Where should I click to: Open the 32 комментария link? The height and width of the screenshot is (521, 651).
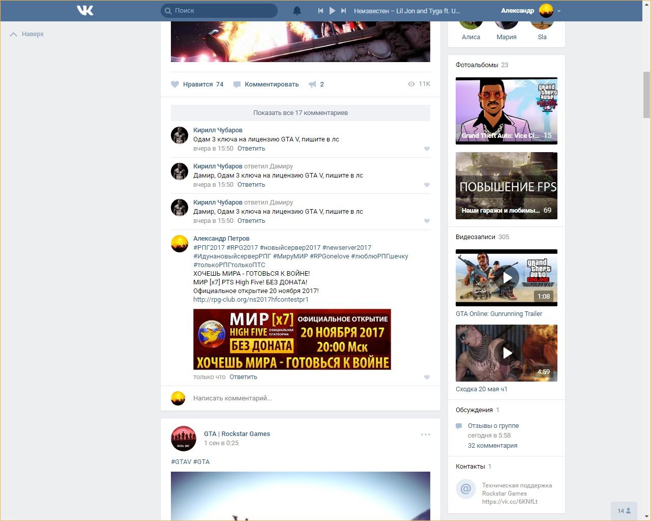(492, 446)
